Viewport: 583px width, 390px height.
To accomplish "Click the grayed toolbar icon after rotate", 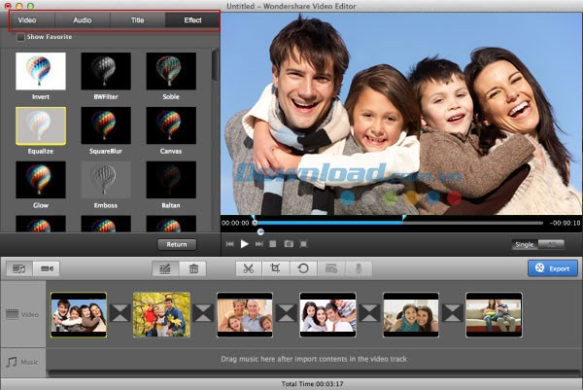I will point(331,268).
